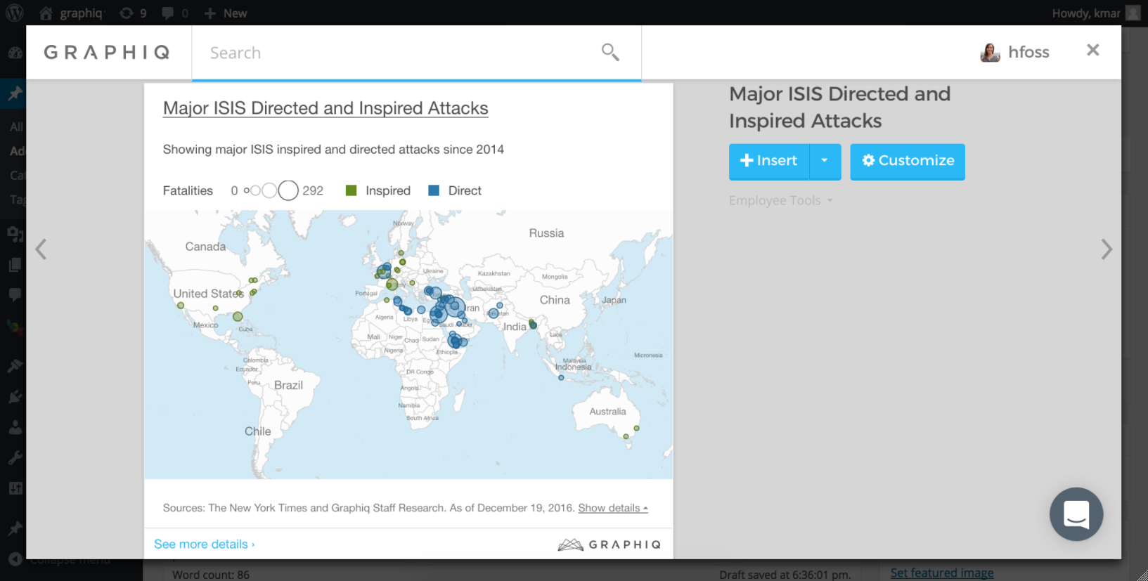Click the Australia label on the map

607,412
